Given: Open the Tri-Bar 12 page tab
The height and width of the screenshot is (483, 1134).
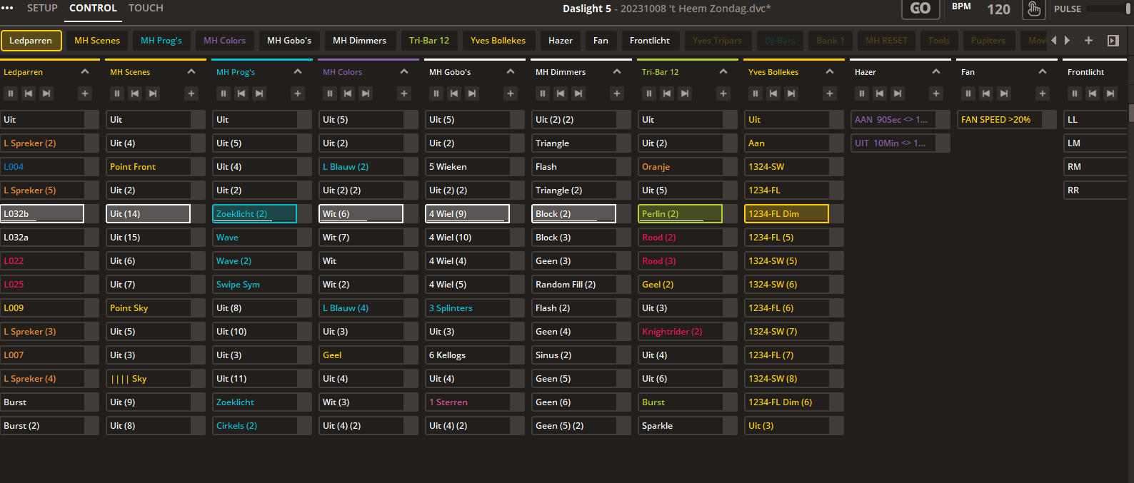Looking at the screenshot, I should [429, 41].
